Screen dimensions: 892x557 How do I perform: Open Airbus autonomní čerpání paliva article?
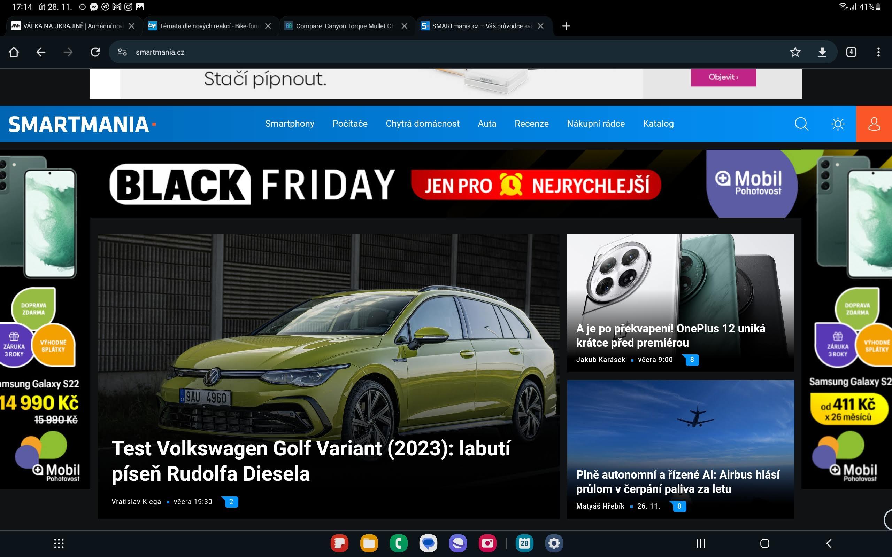coord(677,481)
